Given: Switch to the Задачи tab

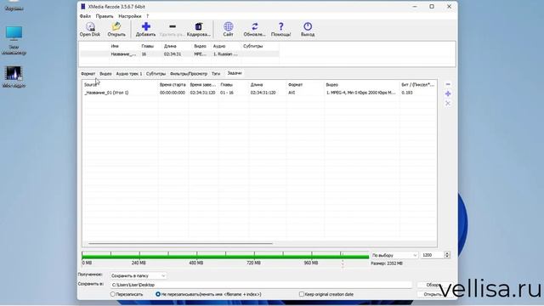Looking at the screenshot, I should tap(235, 73).
